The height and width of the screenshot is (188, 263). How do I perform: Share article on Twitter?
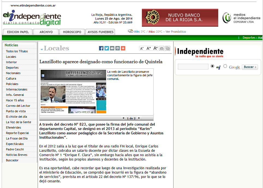tap(107, 48)
